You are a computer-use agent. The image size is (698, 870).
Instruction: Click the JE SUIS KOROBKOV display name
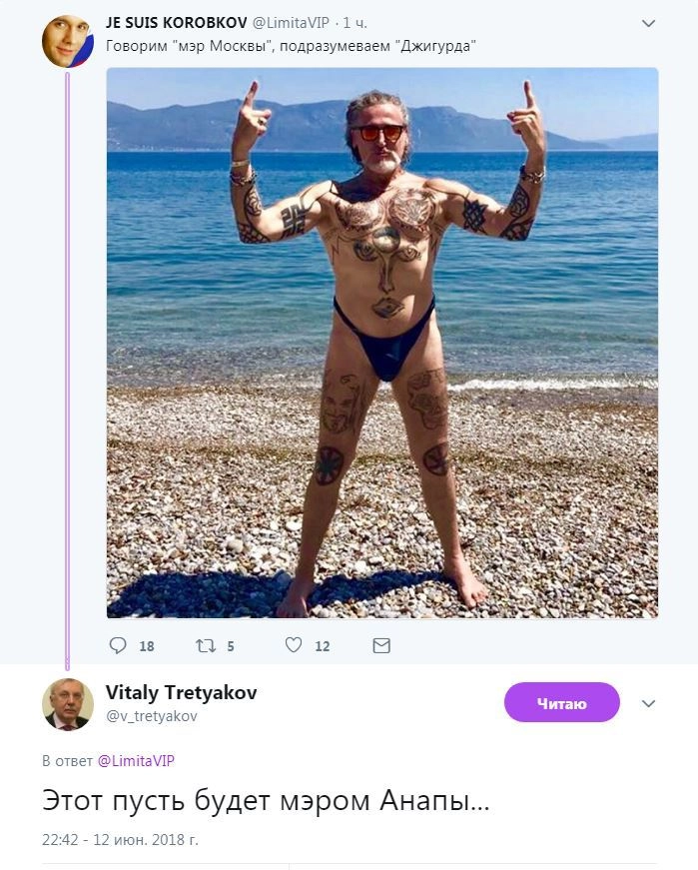pyautogui.click(x=176, y=22)
